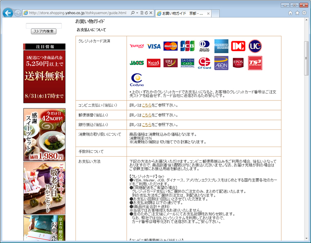Click the お買い物ガイド page heading
Image resolution: width=311 pixels, height=243 pixels.
click(x=90, y=21)
